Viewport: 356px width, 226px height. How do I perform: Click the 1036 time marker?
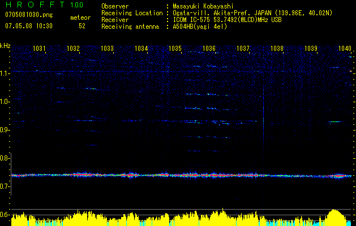coord(209,48)
